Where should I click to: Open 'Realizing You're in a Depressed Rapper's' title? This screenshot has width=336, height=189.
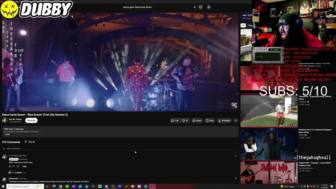[x=315, y=131]
